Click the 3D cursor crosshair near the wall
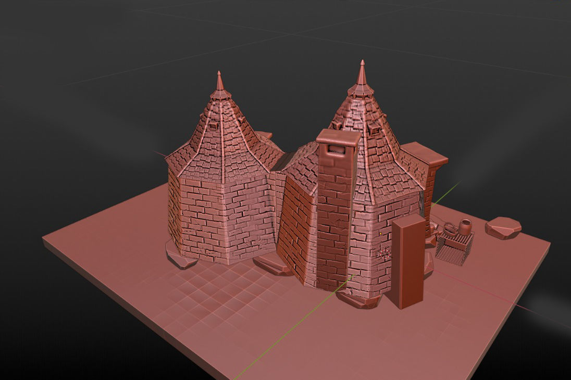 click(384, 254)
